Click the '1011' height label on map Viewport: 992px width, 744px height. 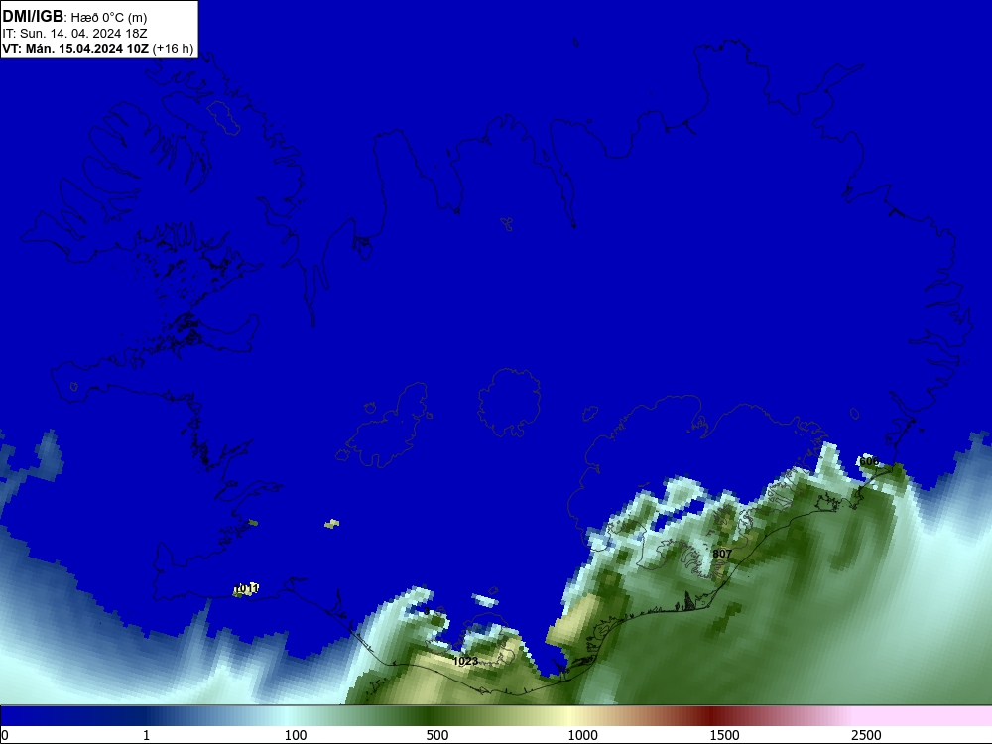point(246,588)
